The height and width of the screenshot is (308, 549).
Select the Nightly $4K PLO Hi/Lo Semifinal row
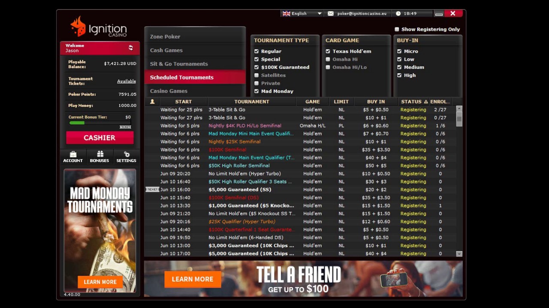(x=300, y=126)
